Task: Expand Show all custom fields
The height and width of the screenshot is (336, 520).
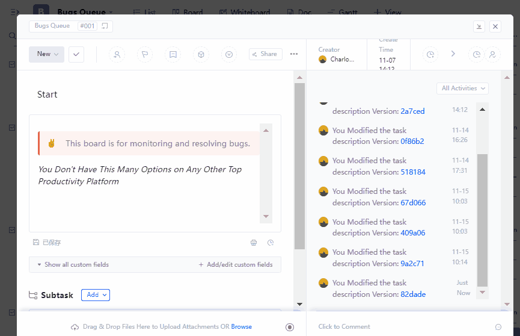Action: pyautogui.click(x=73, y=264)
